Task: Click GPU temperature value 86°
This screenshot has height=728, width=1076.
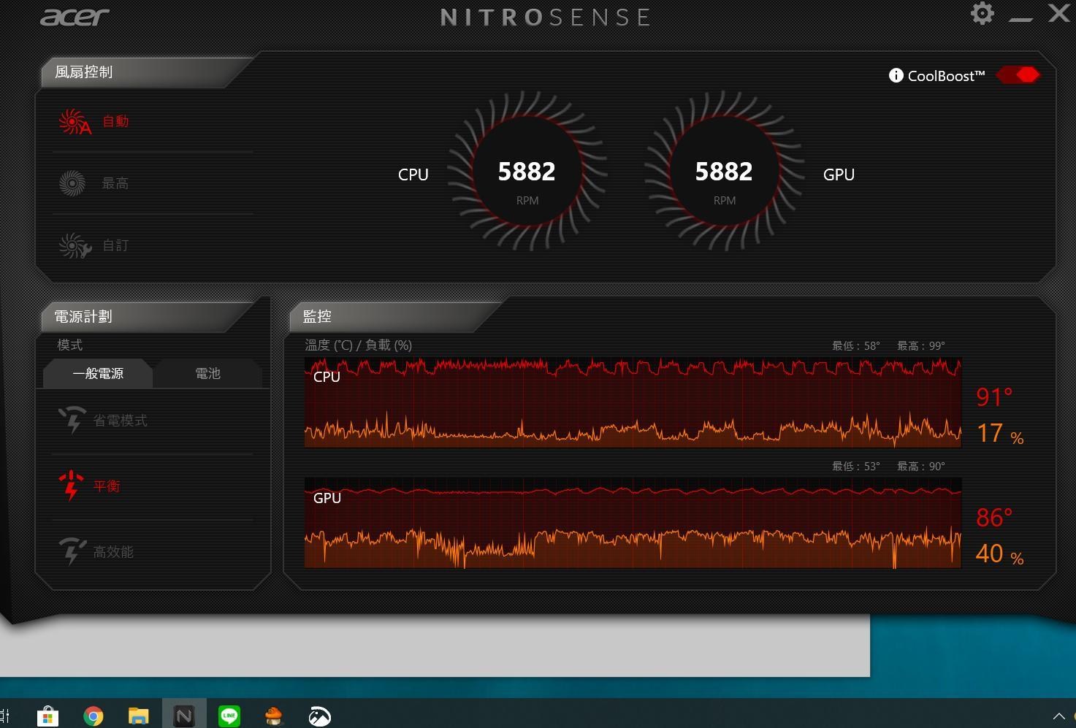Action: pyautogui.click(x=994, y=518)
